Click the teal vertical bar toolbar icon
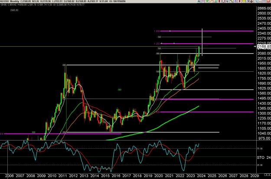Viewport: 271px width, 179px height. pos(215,1)
